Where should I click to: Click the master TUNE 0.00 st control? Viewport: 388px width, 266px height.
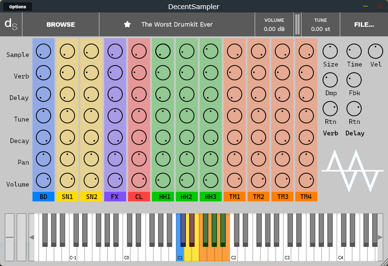coord(321,24)
